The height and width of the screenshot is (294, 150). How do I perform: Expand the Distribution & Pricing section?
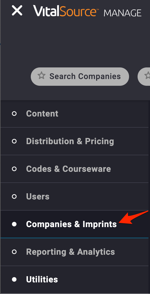74,141
